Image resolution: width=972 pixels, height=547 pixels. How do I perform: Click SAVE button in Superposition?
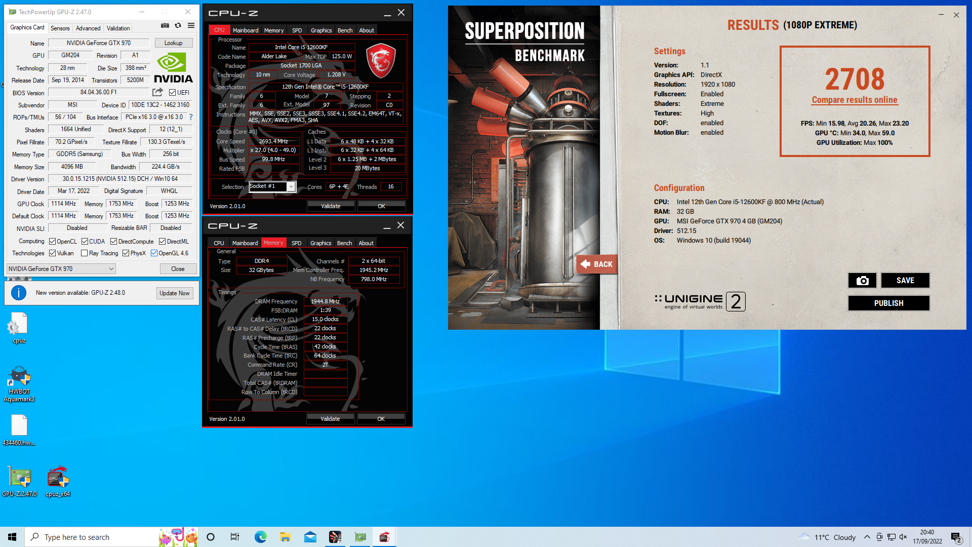click(x=905, y=281)
